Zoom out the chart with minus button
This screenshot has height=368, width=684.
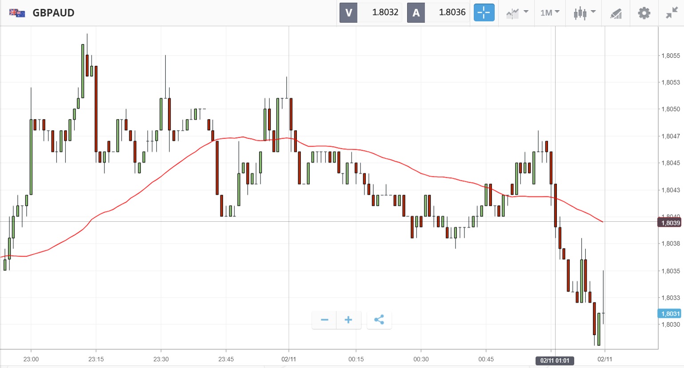click(324, 320)
